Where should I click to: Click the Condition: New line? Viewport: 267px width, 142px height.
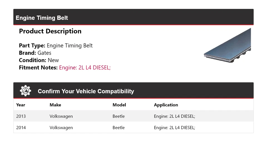pyautogui.click(x=39, y=60)
